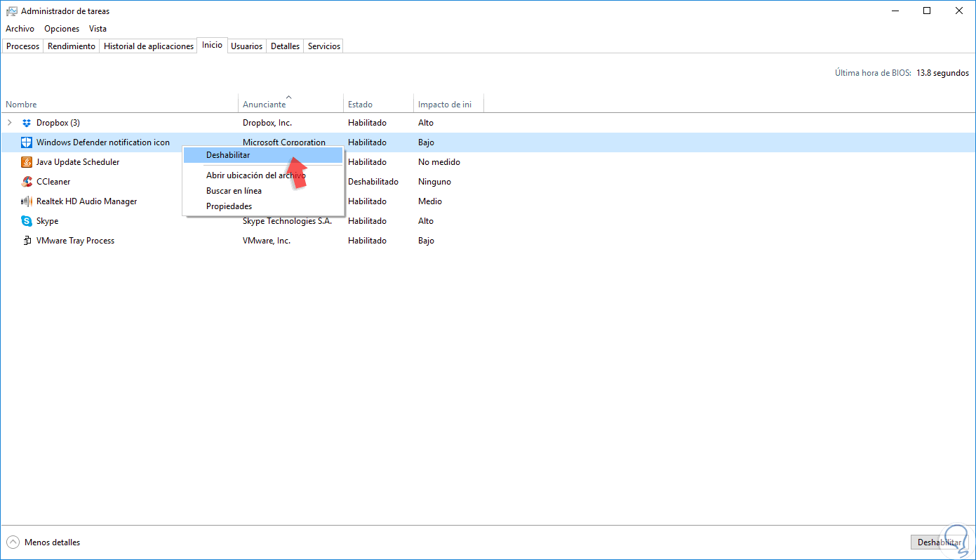The image size is (976, 560).
Task: Click the CCleaner startup icon
Action: tap(27, 181)
